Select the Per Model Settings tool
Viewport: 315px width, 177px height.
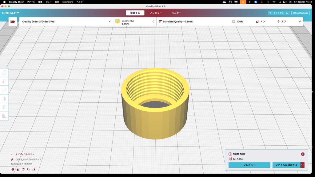pos(4,107)
